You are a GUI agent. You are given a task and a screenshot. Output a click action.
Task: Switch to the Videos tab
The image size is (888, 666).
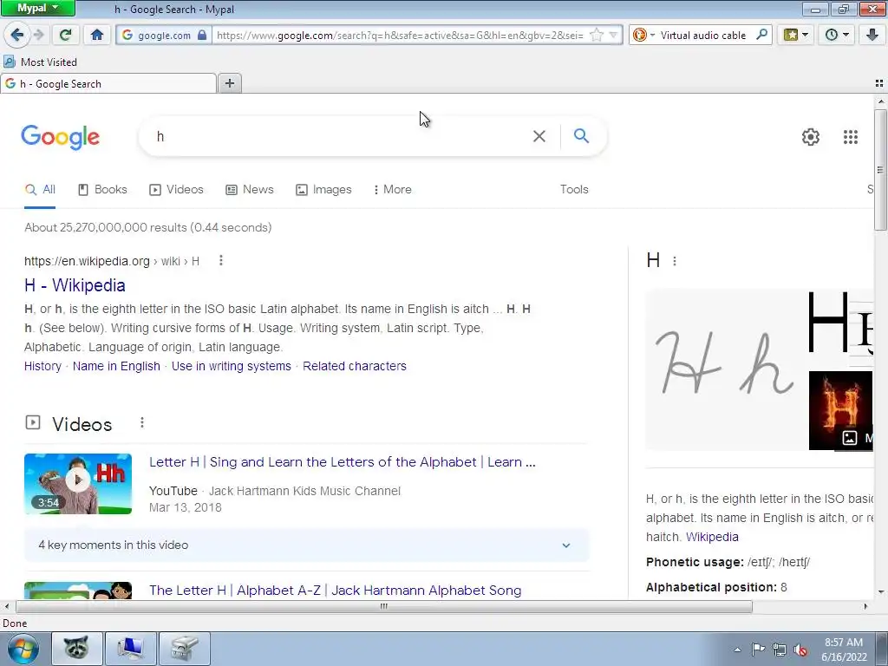coord(176,190)
